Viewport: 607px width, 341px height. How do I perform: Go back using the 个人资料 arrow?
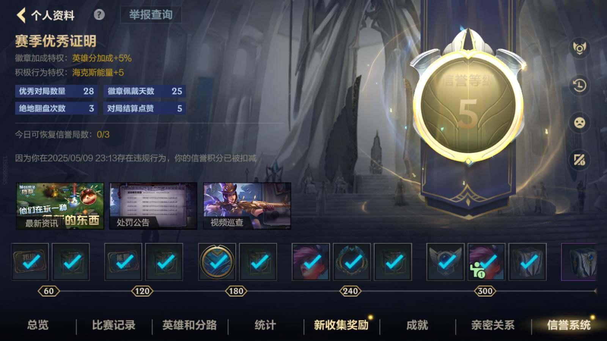click(21, 15)
